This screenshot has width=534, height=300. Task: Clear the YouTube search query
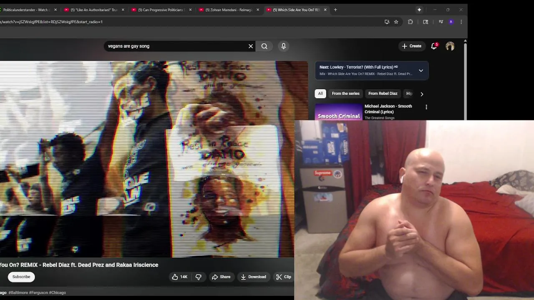[251, 46]
